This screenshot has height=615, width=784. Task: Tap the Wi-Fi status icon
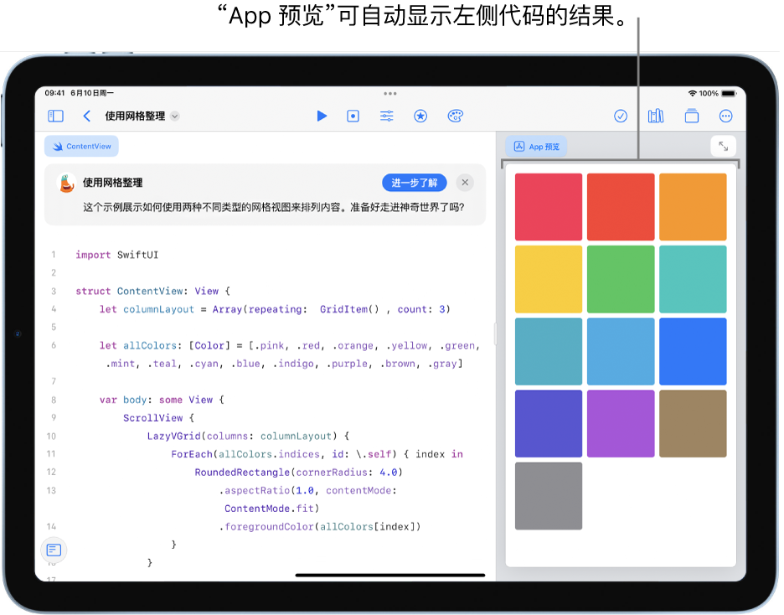click(693, 94)
